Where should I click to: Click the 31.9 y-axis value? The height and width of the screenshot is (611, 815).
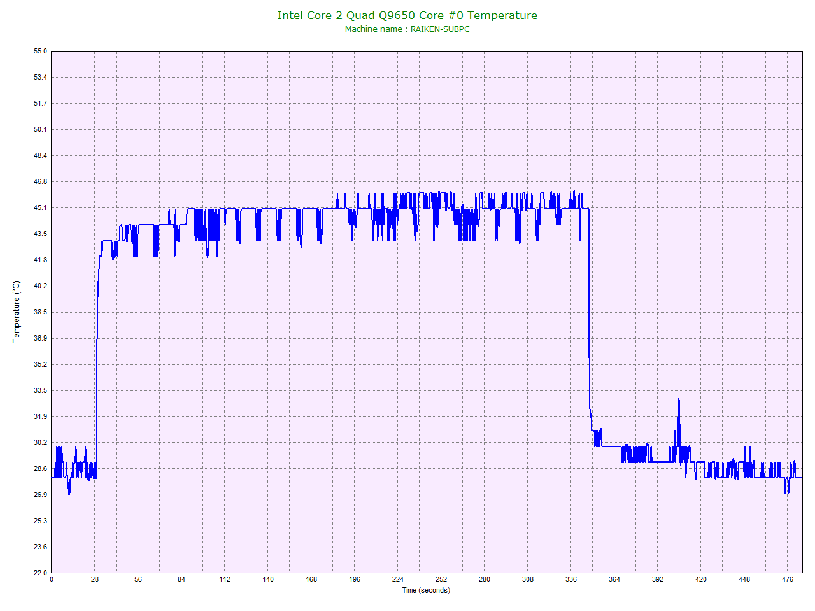(x=41, y=416)
